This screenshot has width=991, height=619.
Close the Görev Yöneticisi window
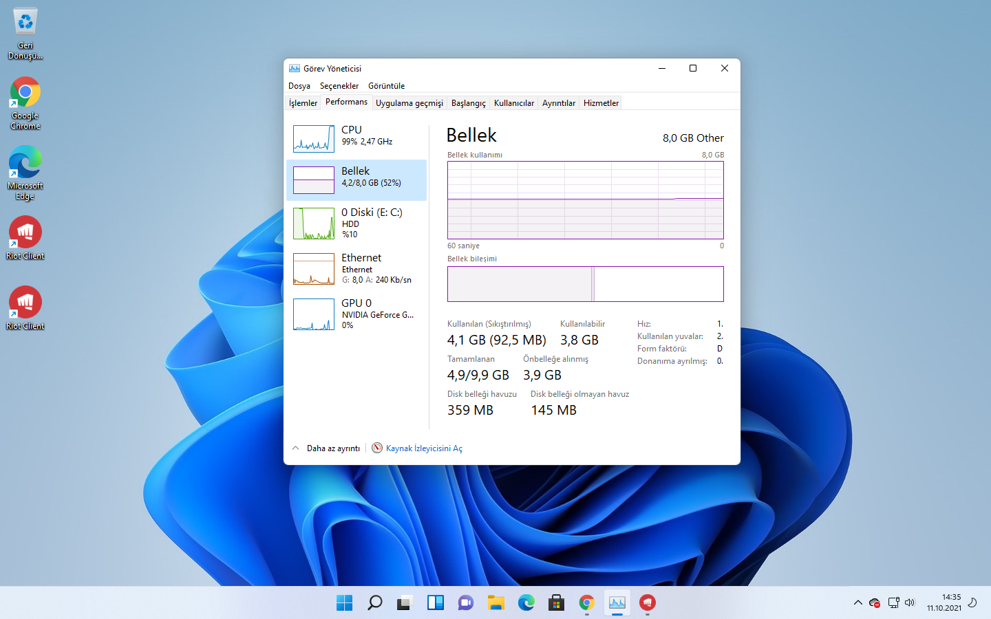[x=725, y=68]
